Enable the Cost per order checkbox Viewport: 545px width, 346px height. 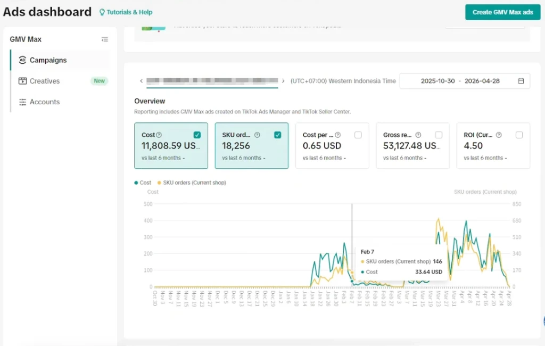(358, 135)
